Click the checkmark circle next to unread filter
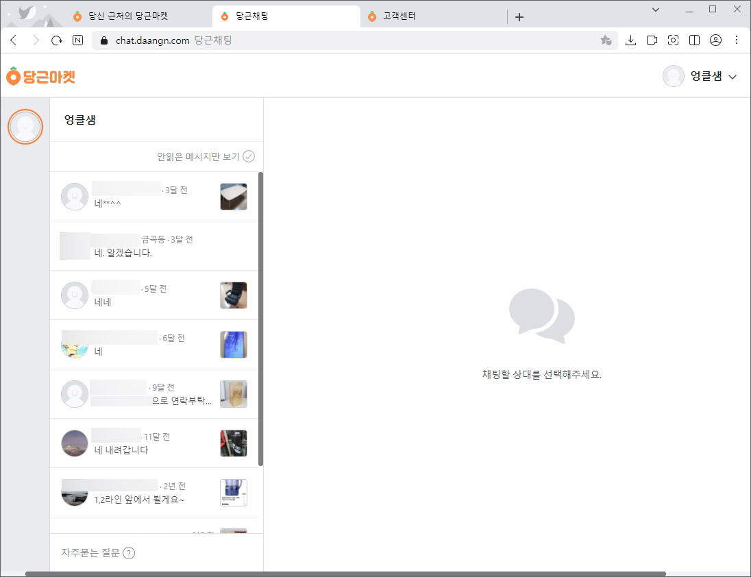751x577 pixels. click(249, 156)
